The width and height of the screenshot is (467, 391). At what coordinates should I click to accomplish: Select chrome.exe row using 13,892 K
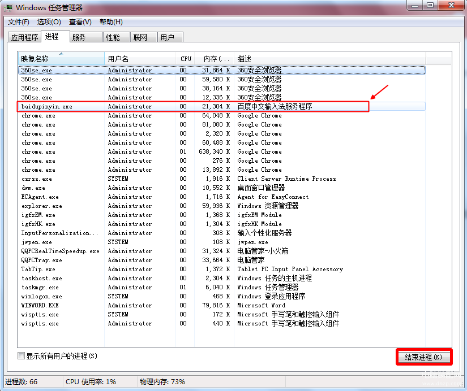(x=221, y=170)
